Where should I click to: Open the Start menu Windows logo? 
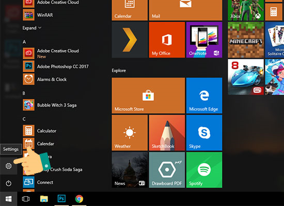coord(8,199)
